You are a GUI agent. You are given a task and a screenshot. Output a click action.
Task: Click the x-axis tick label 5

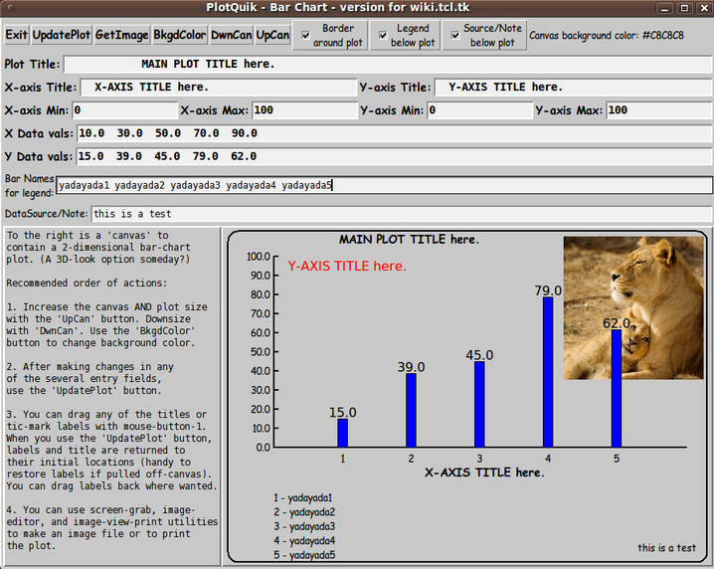[617, 459]
